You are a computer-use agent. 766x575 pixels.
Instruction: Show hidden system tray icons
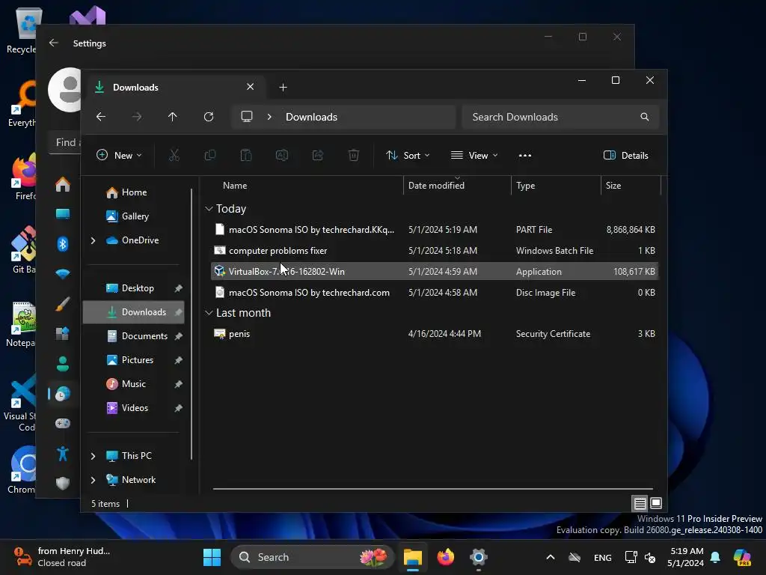[551, 557]
